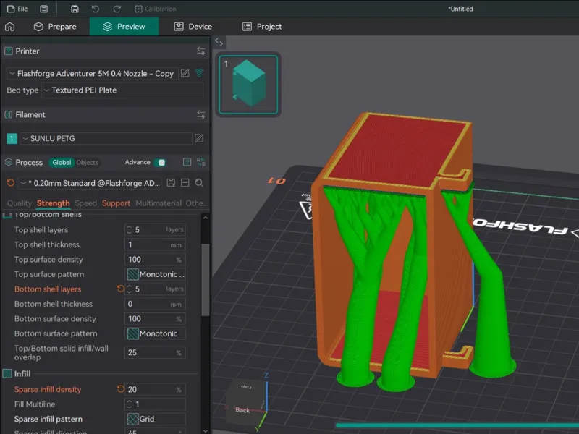579x434 pixels.
Task: Click the printer Wi-Fi connection icon
Action: 200,73
